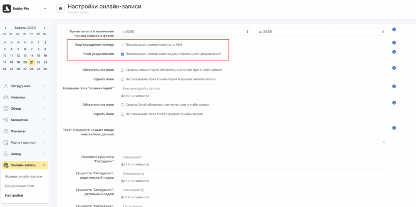The width and height of the screenshot is (416, 207).
Task: Disable push notification phone confirmation checkbox
Action: pos(122,54)
